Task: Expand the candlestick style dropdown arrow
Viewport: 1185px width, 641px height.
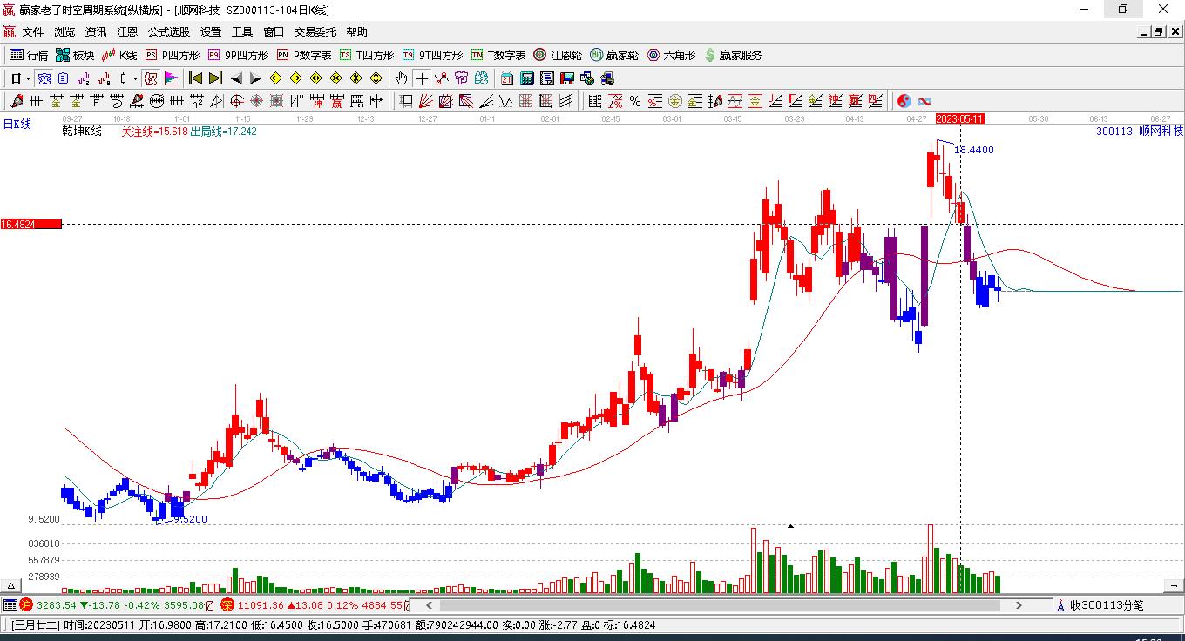Action: pos(135,78)
